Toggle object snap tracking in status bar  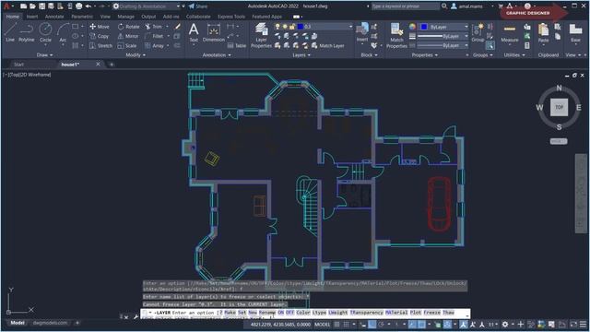point(413,324)
